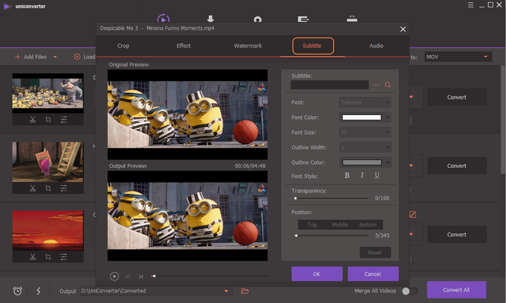Open the Toolbox icon in top toolbar
This screenshot has width=506, height=303.
click(x=352, y=19)
